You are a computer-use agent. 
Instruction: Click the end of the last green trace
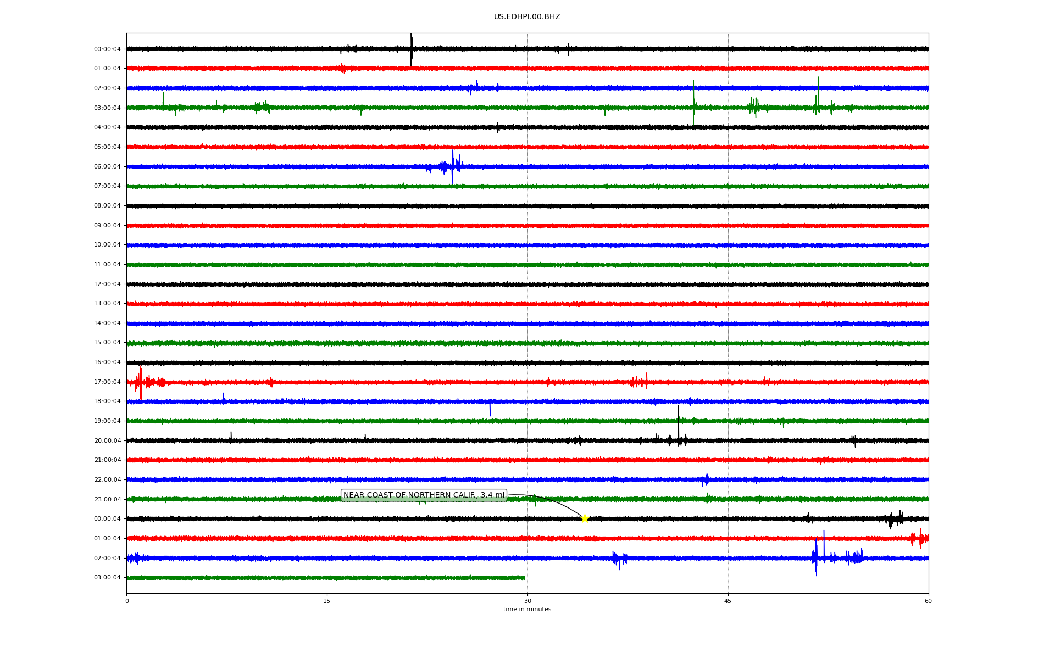click(x=524, y=578)
